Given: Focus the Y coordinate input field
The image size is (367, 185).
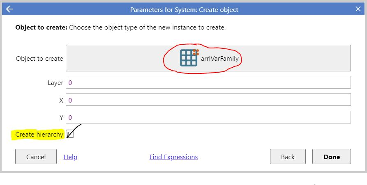Looking at the screenshot, I should point(208,117).
